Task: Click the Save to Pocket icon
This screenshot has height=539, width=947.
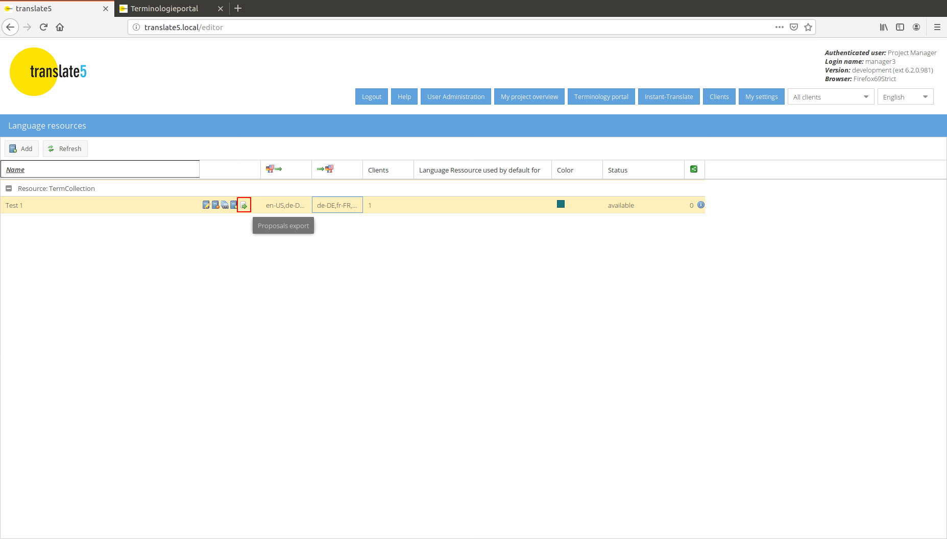Action: (794, 27)
